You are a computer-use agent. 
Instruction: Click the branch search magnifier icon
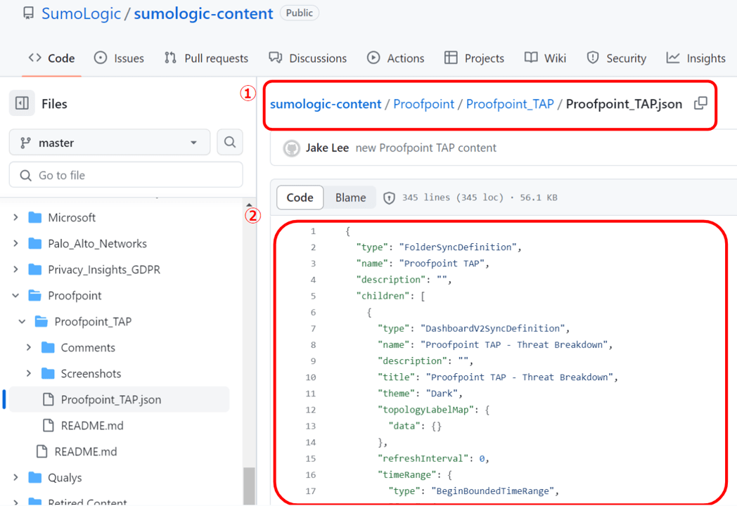coord(230,142)
